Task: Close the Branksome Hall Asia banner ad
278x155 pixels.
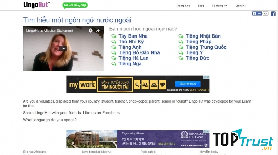Action: [208, 132]
